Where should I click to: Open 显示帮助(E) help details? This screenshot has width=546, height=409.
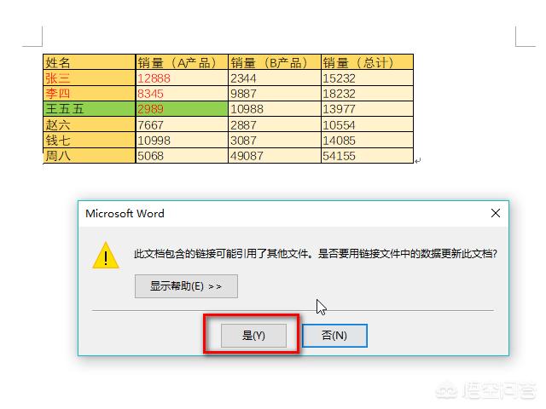click(186, 286)
